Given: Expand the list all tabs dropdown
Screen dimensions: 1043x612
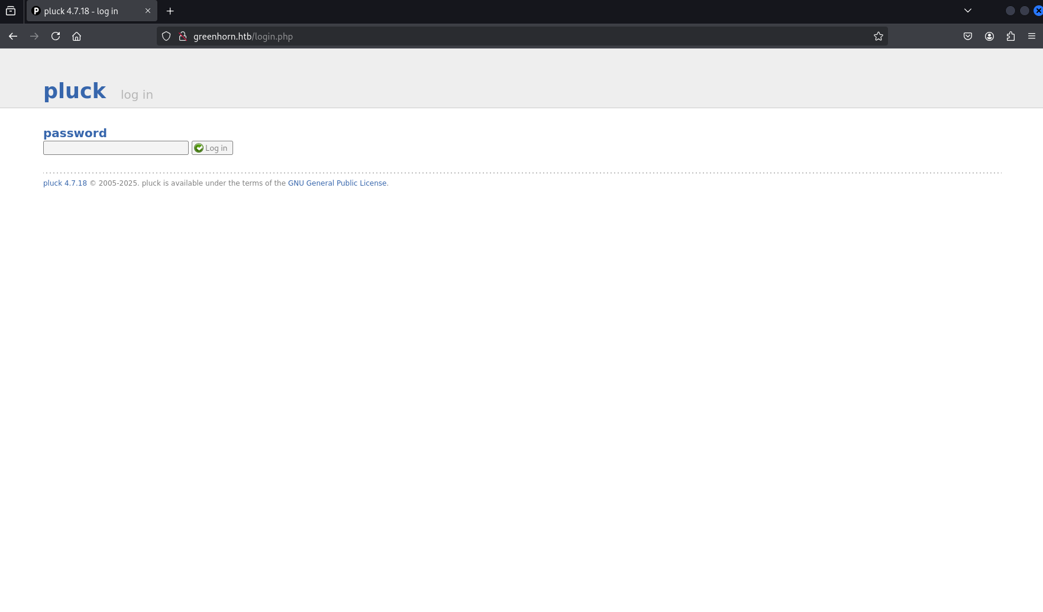Looking at the screenshot, I should tap(968, 11).
